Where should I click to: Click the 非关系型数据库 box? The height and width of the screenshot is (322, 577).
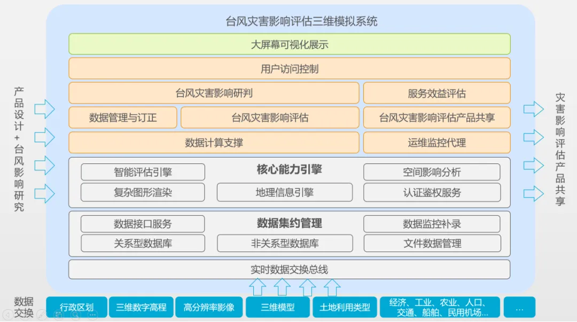(284, 244)
